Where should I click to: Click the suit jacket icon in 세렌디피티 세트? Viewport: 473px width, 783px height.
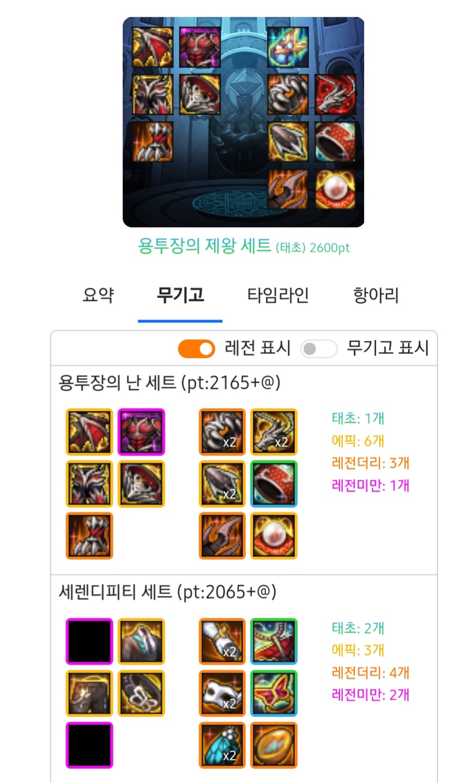(141, 642)
